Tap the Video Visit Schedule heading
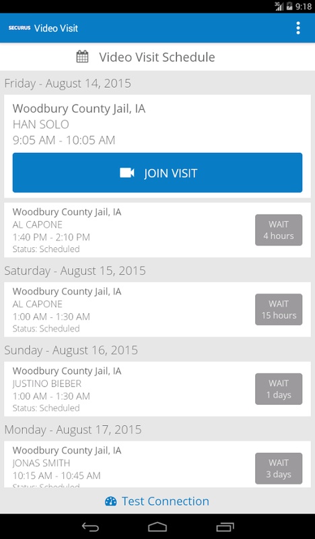The height and width of the screenshot is (539, 315). 157,57
